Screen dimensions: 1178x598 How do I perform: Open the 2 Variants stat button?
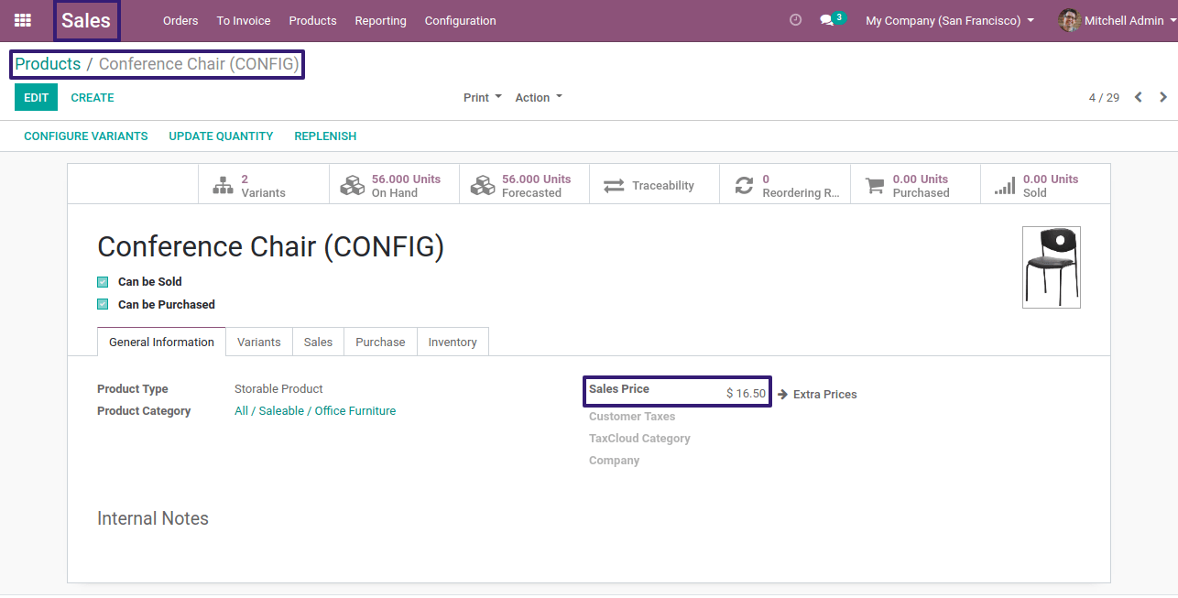264,185
